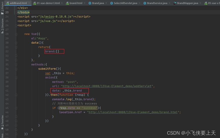Collapse the return{ block at line 31

tap(16, 47)
